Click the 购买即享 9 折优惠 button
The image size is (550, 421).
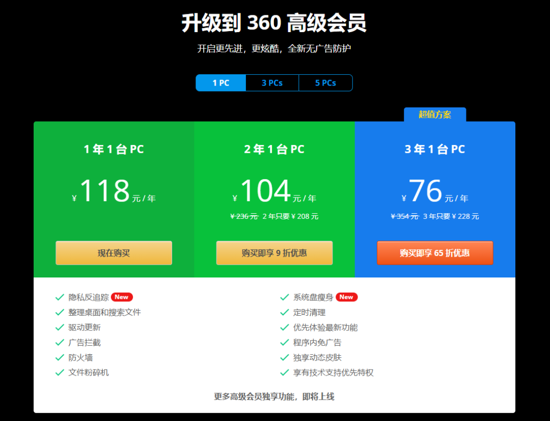tap(274, 252)
